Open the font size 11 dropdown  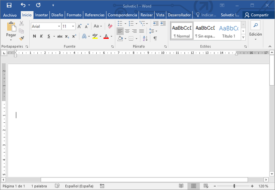click(73, 26)
